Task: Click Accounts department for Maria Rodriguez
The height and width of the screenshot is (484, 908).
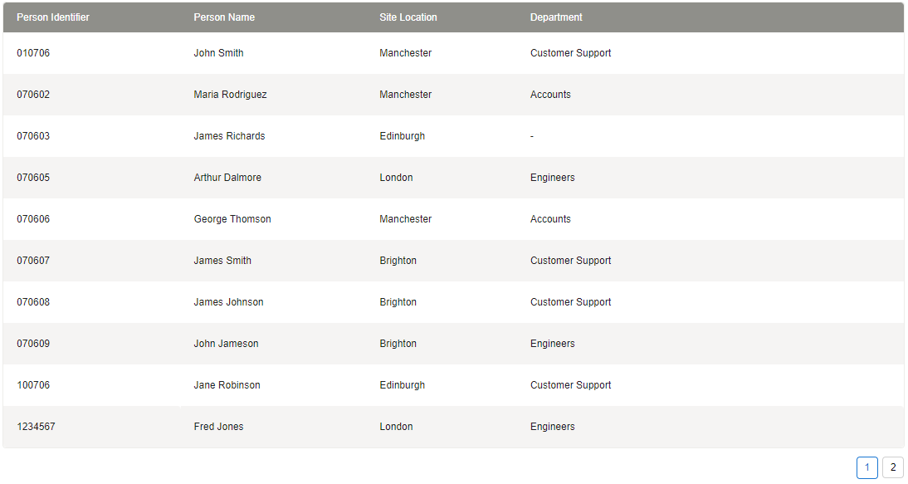Action: click(550, 95)
